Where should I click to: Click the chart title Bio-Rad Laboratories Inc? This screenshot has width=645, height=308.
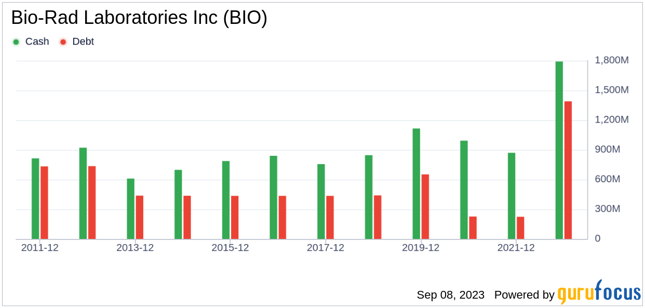pos(139,18)
